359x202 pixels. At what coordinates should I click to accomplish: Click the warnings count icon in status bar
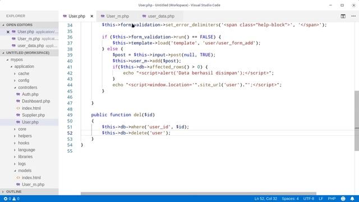click(x=14, y=199)
